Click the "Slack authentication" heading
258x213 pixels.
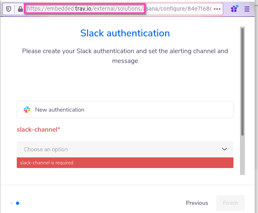(x=125, y=33)
